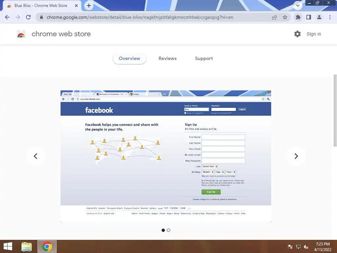Click the 'chrome web store' title text
337x253 pixels.
(x=61, y=34)
